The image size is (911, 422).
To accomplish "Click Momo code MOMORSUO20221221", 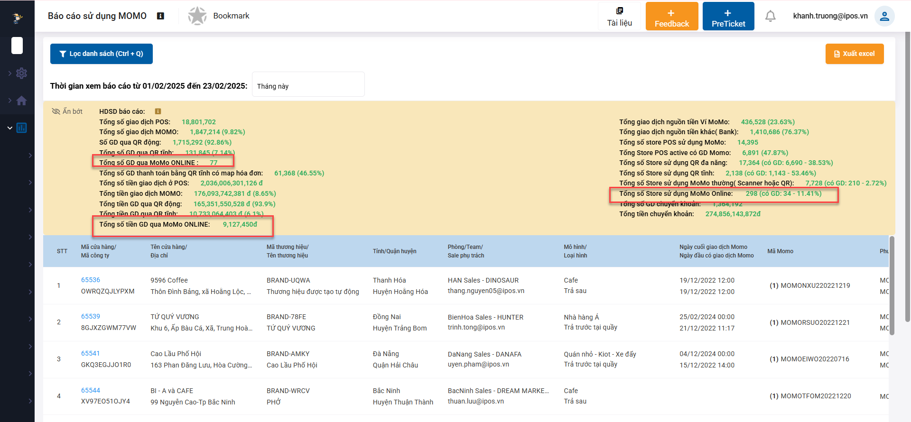I will click(x=815, y=322).
